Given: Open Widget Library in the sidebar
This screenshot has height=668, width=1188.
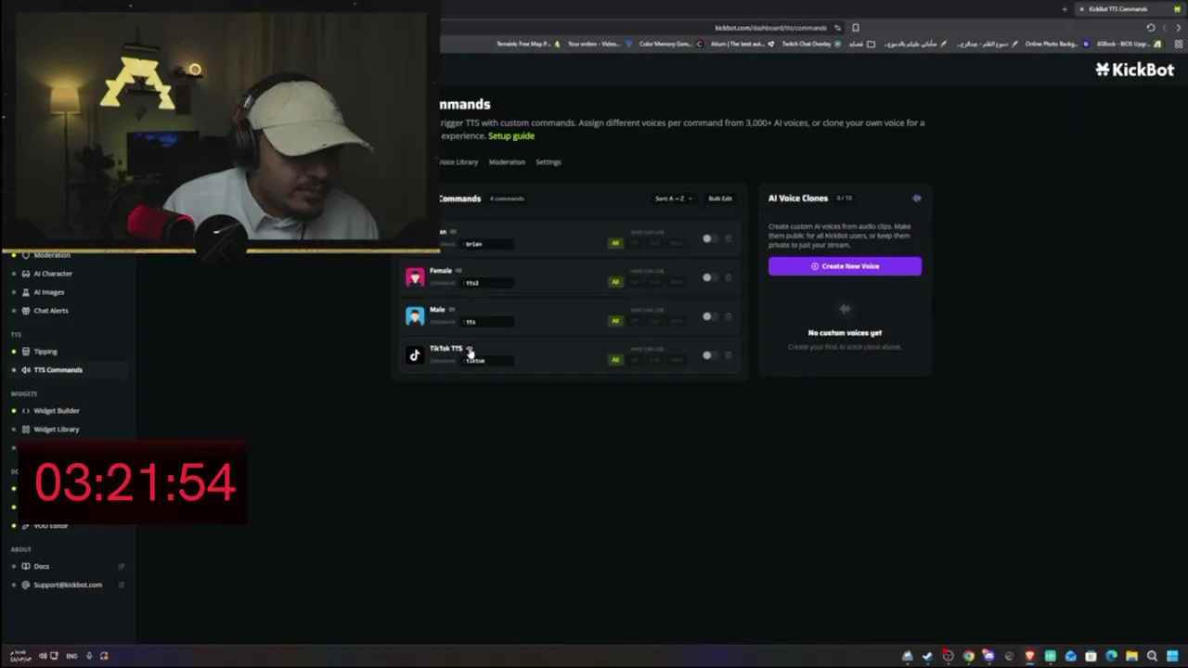Looking at the screenshot, I should [x=57, y=430].
